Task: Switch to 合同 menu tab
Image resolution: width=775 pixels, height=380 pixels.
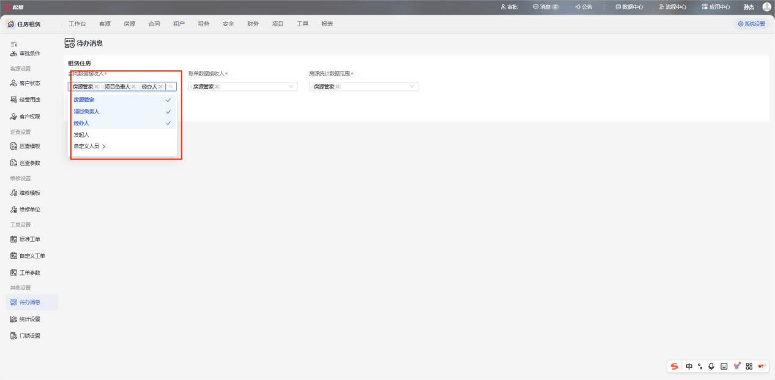Action: [154, 24]
